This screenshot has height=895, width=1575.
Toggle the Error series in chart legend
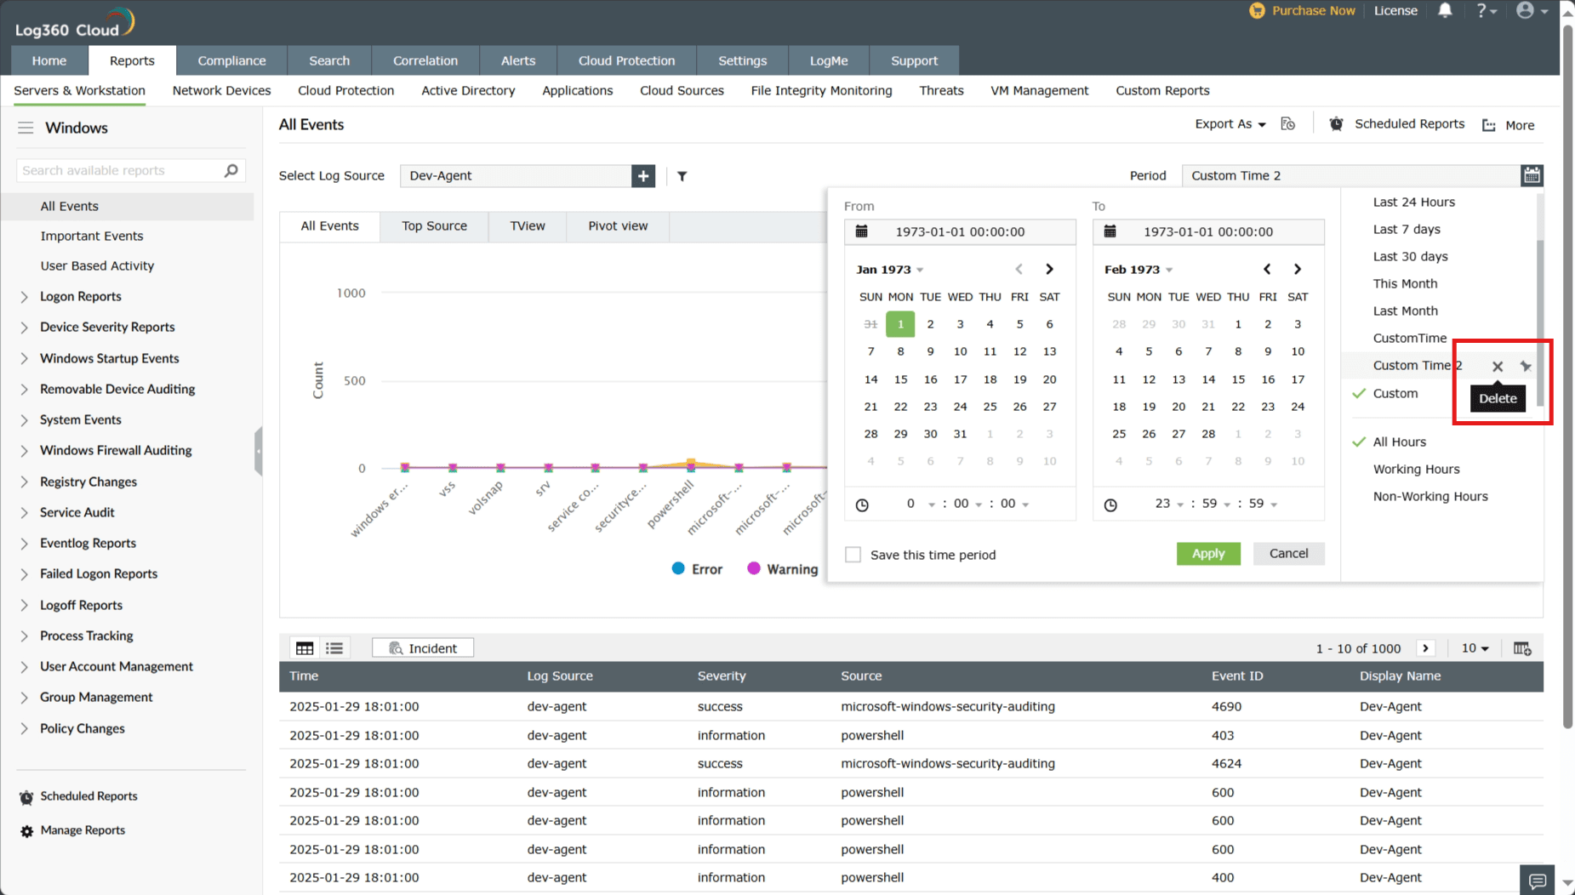(x=697, y=569)
